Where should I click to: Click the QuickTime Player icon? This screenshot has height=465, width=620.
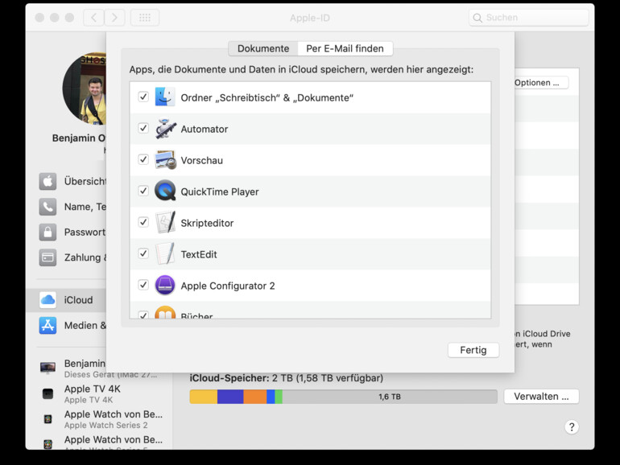pos(165,191)
